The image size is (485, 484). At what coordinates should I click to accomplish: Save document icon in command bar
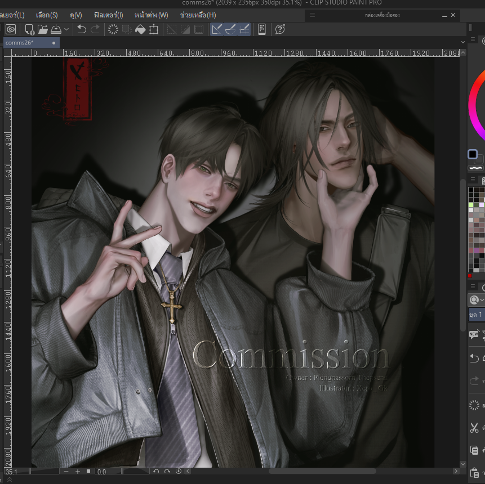click(x=56, y=29)
